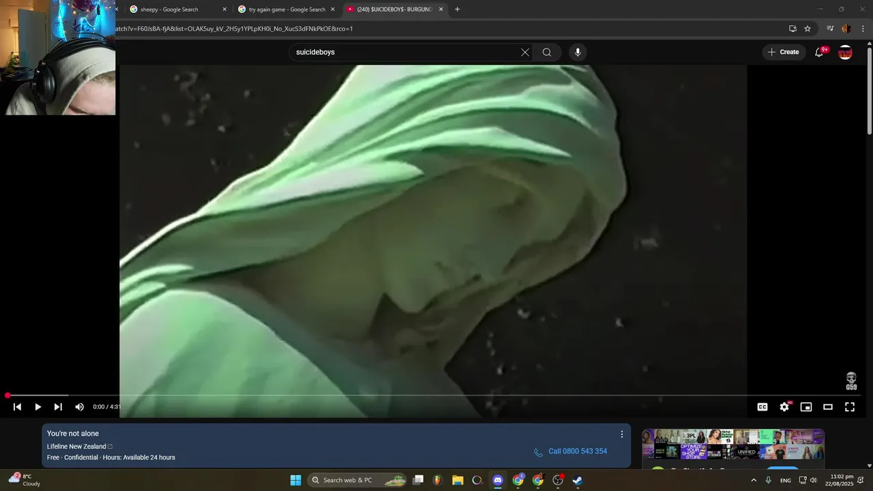The height and width of the screenshot is (491, 873).
Task: Toggle theater mode on the player
Action: (x=828, y=407)
